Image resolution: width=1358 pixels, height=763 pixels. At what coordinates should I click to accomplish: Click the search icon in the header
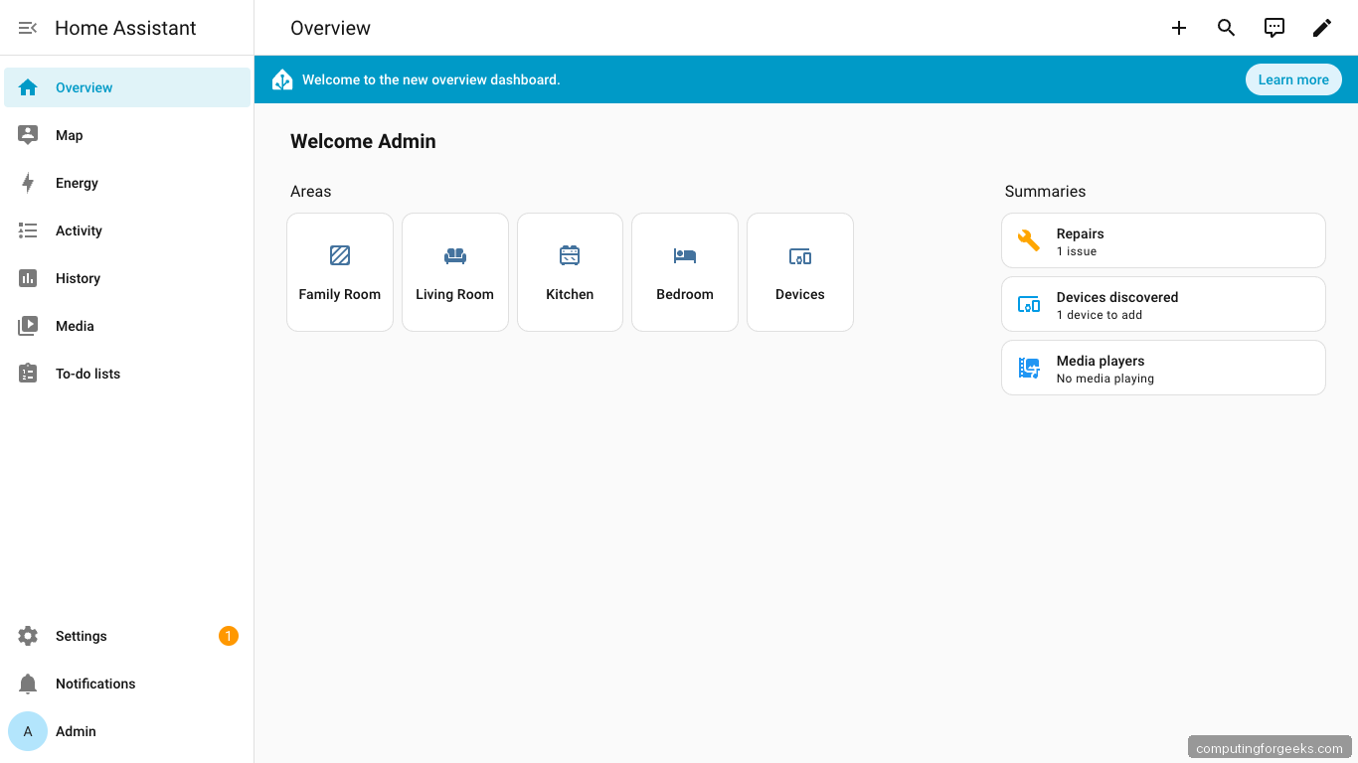[1226, 27]
